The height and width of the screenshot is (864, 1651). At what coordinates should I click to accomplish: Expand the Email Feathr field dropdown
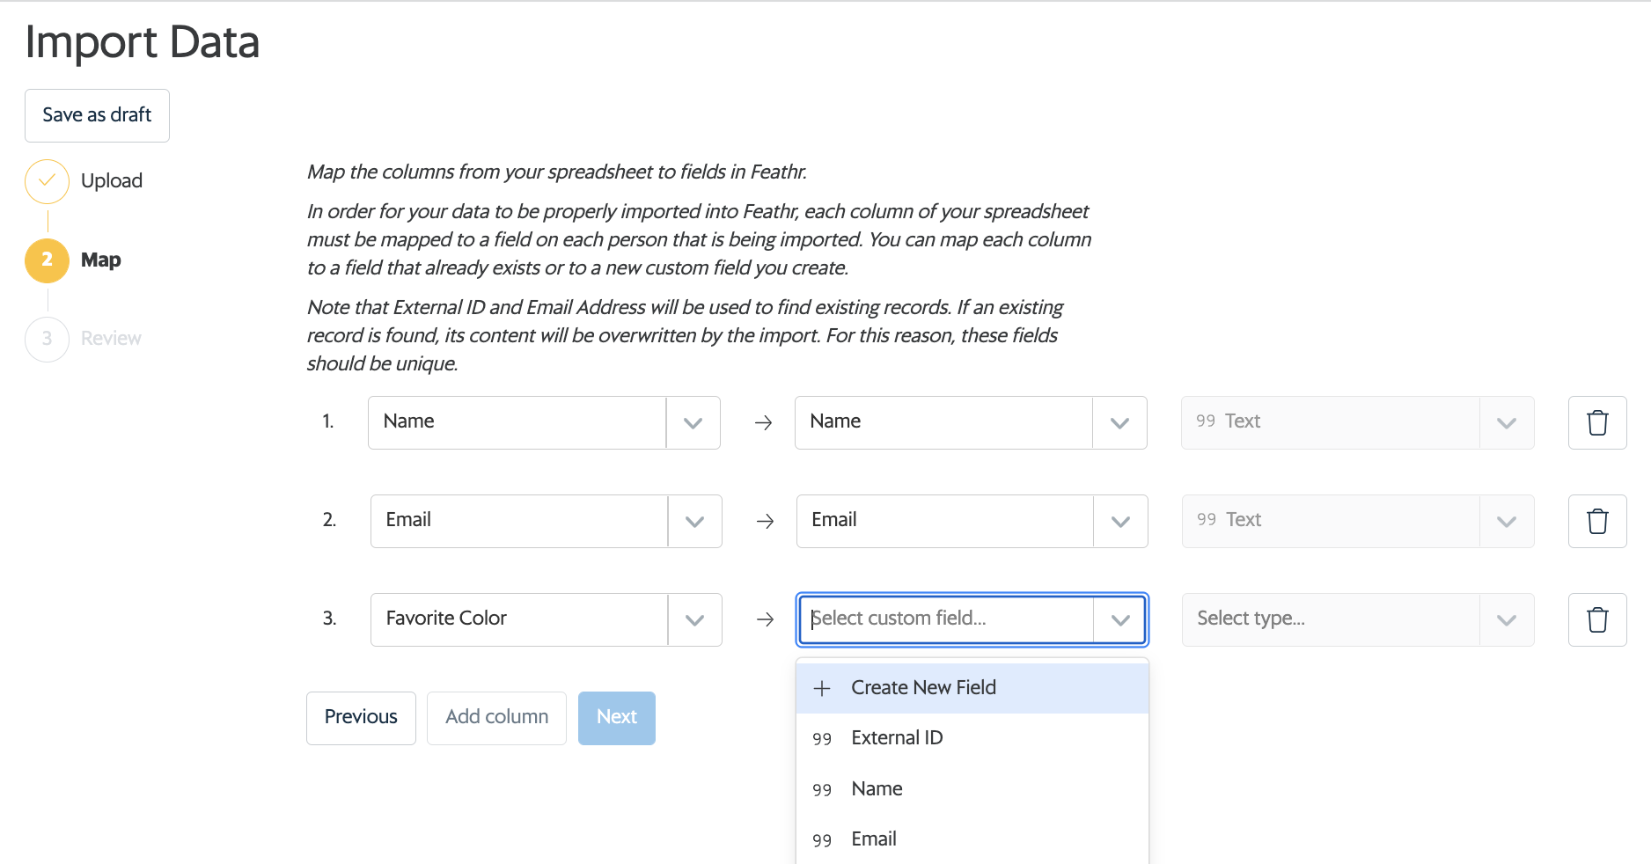point(1120,521)
